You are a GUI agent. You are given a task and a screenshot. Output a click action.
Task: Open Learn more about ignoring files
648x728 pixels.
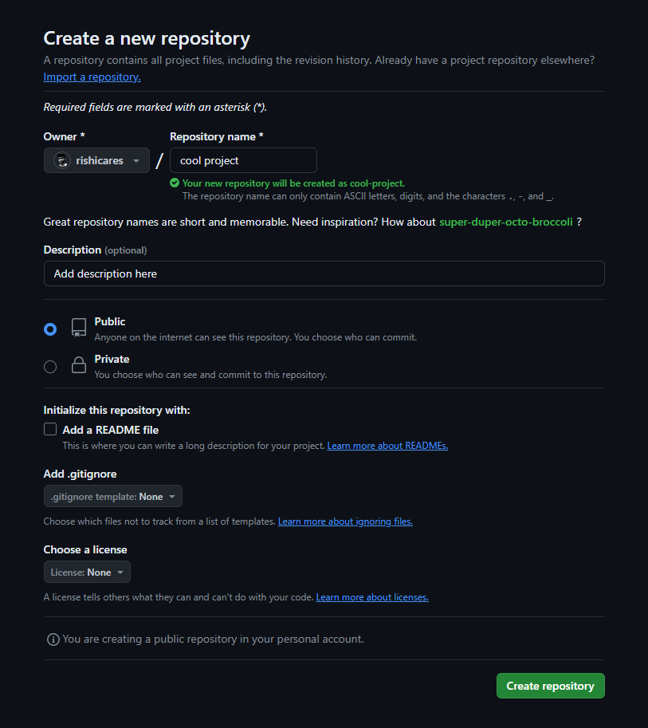click(345, 521)
